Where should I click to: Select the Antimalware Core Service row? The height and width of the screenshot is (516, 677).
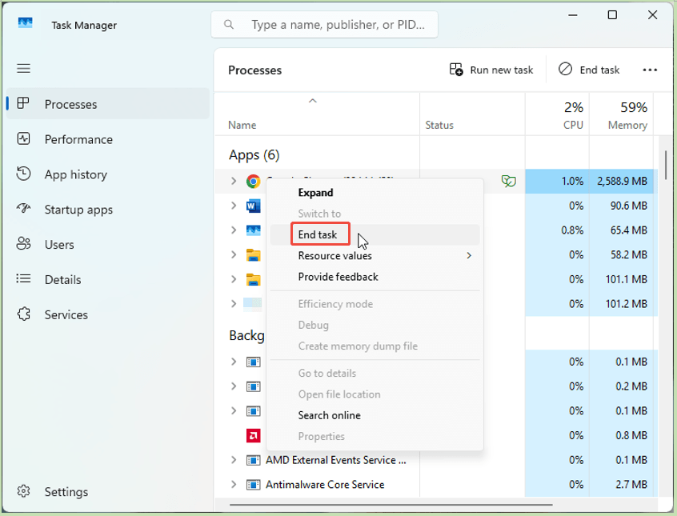coord(436,485)
